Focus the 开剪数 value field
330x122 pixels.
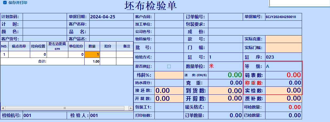(x=225, y=98)
